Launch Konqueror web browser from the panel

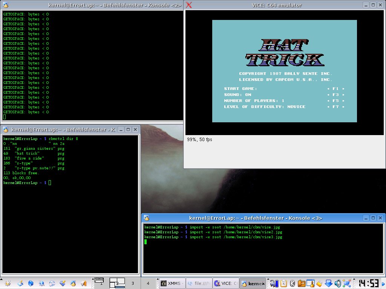(x=41, y=283)
